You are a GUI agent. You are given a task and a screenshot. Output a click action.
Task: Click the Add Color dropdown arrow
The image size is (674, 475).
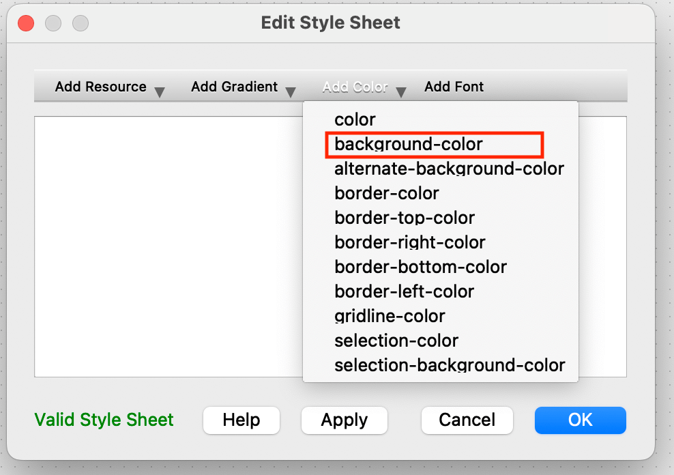[401, 92]
